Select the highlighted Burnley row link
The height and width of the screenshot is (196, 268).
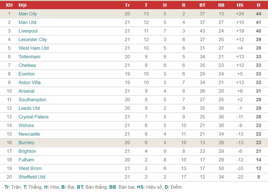click(26, 143)
